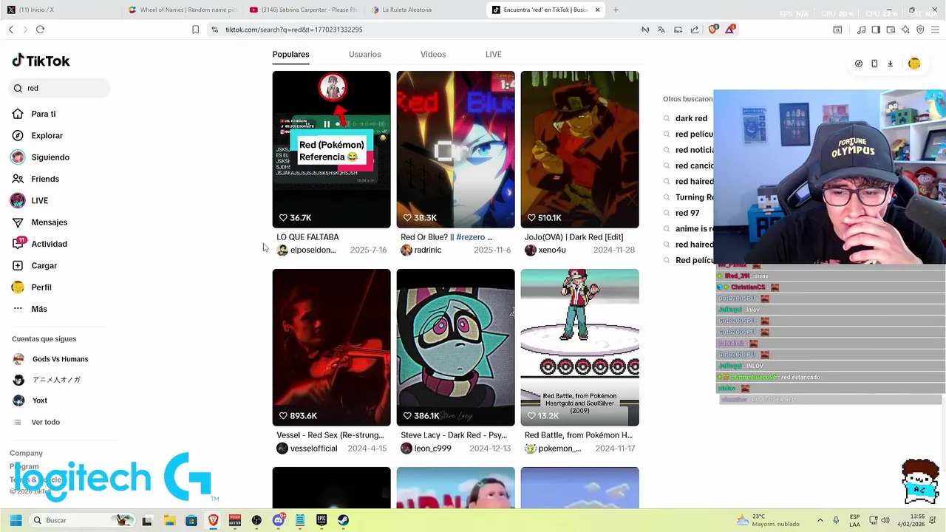Open the Windows Start menu

click(x=16, y=520)
